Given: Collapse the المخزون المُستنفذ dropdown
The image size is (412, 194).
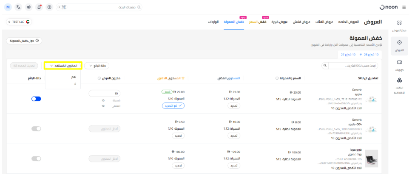Looking at the screenshot, I should coord(63,66).
